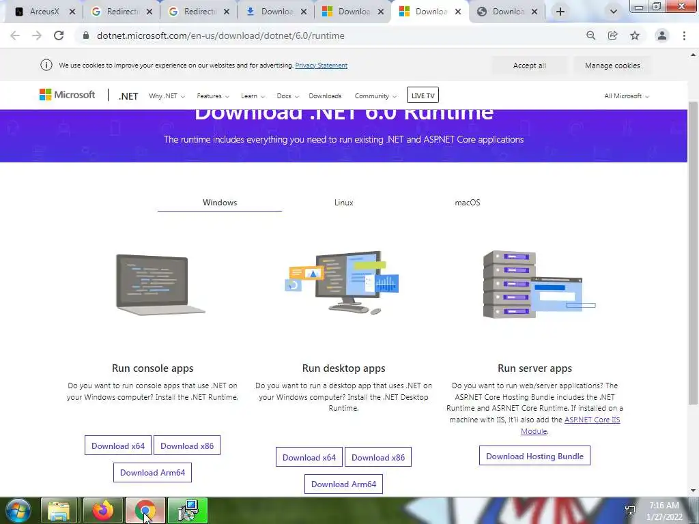Download x86 console apps runtime
This screenshot has width=699, height=524.
[x=187, y=446]
